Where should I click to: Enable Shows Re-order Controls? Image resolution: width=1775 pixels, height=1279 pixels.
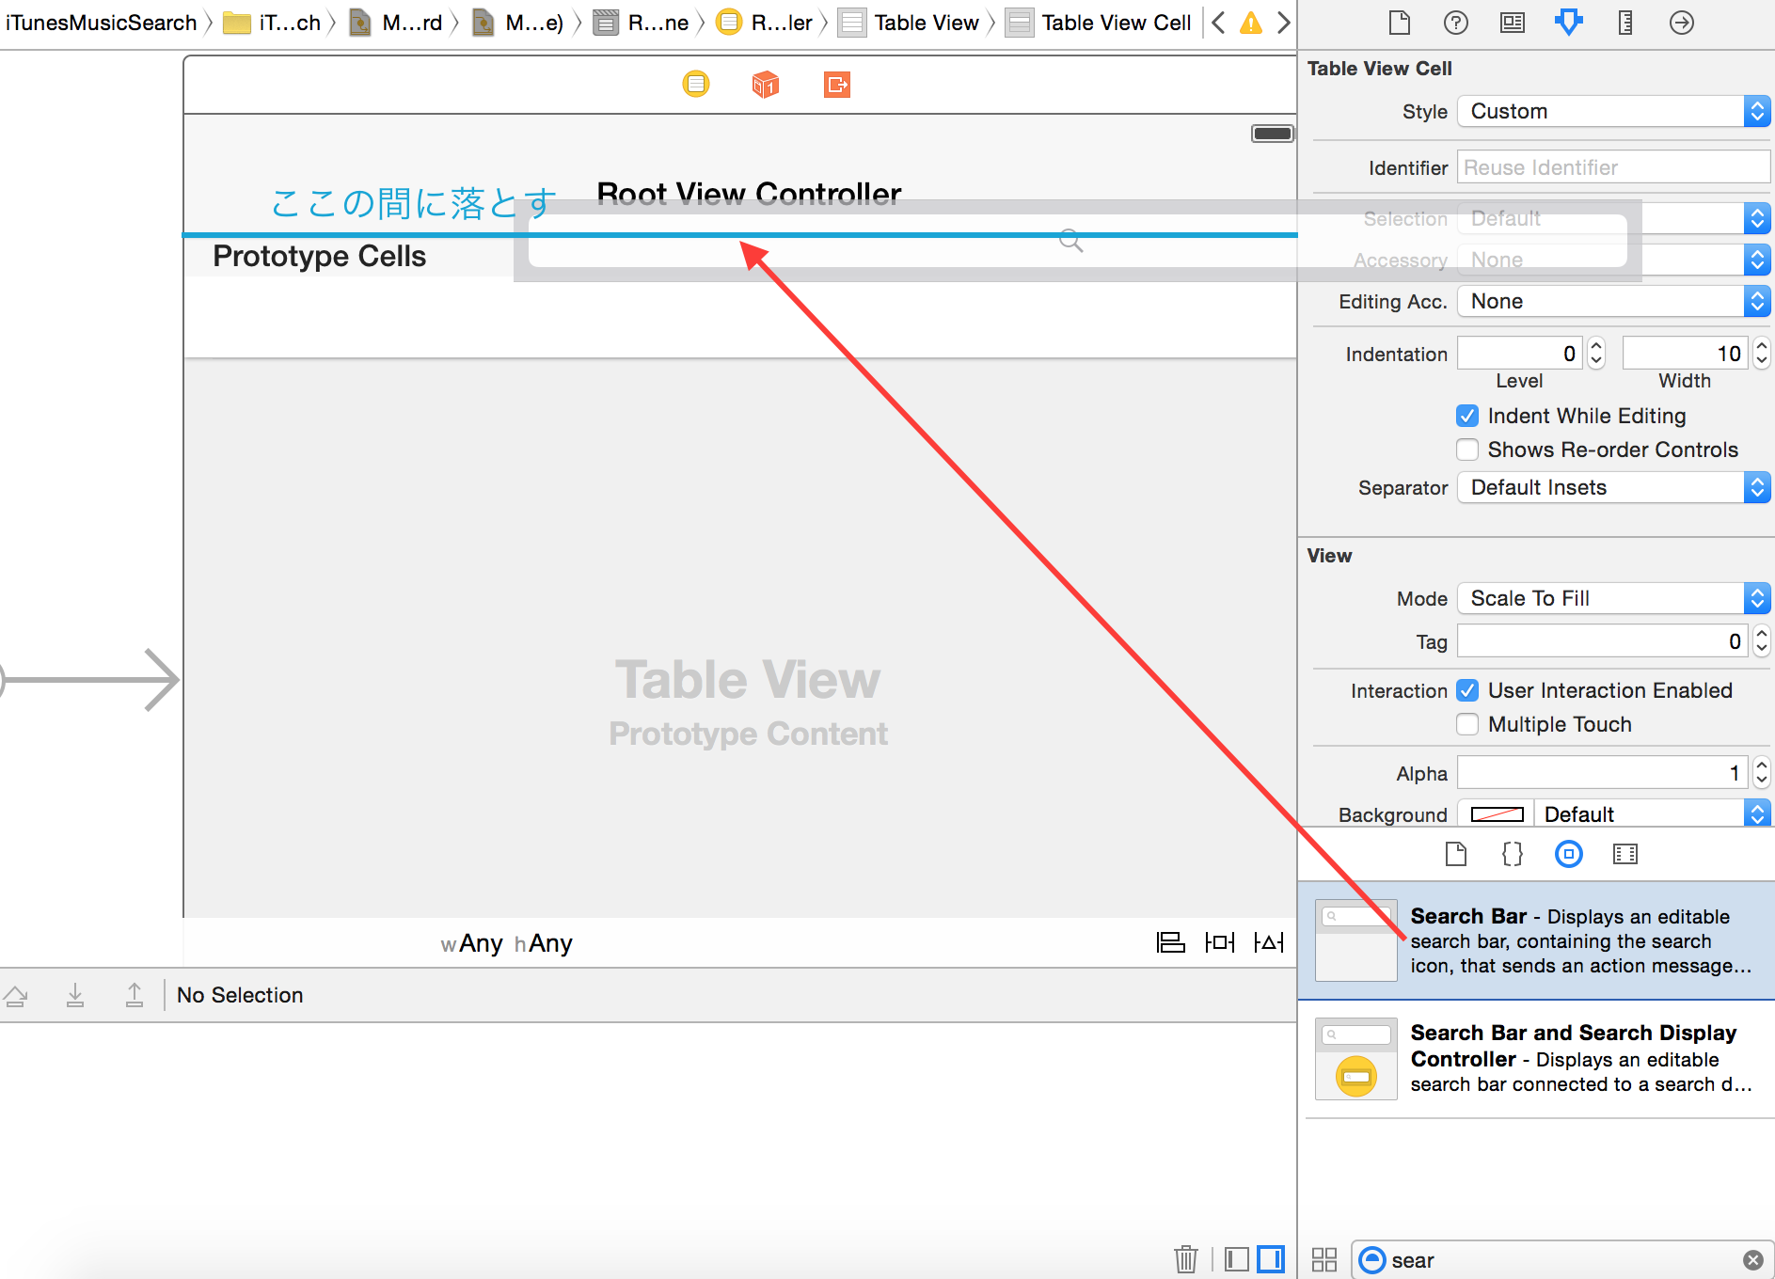click(x=1467, y=450)
